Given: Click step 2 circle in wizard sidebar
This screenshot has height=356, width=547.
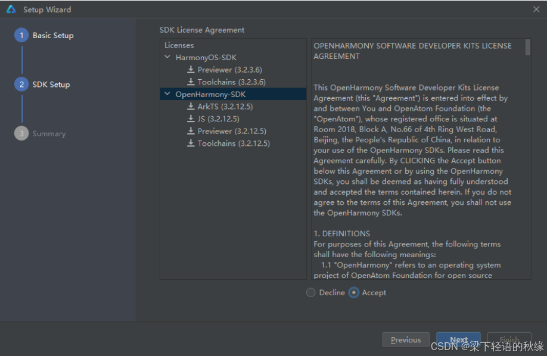Looking at the screenshot, I should 21,85.
